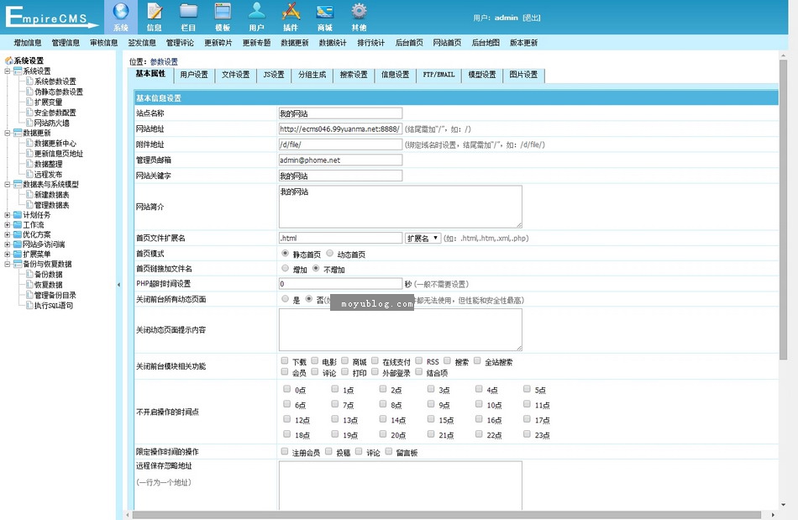Check the 电影 module checkbox
This screenshot has width=798, height=520.
point(315,360)
